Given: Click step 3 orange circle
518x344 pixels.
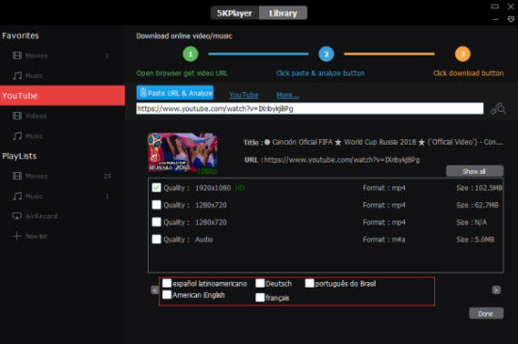Looking at the screenshot, I should point(462,55).
